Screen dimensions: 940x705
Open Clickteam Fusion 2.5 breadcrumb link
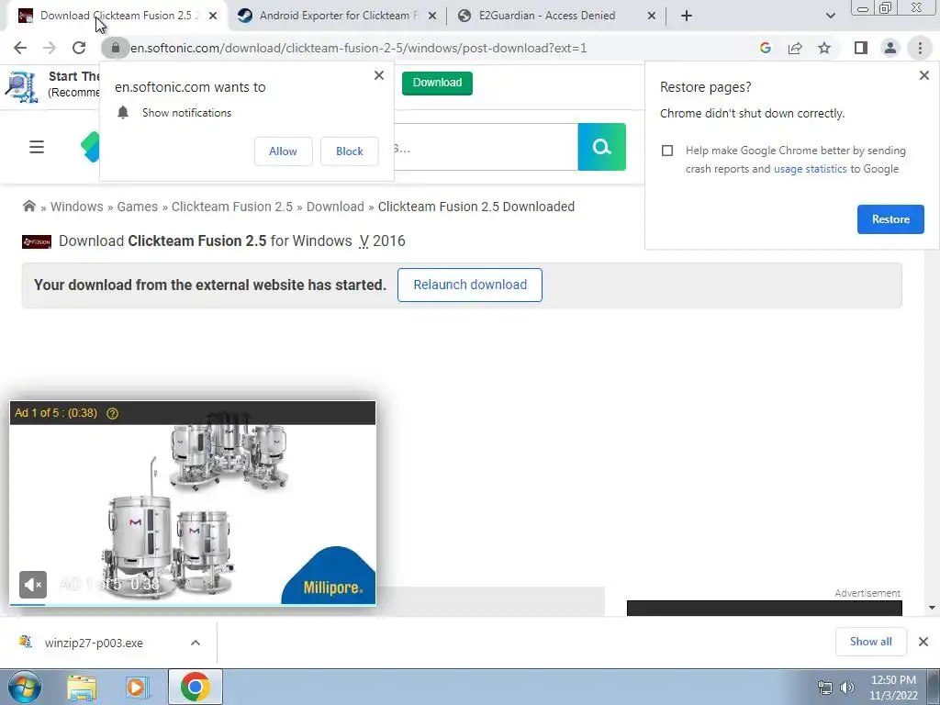(x=232, y=207)
